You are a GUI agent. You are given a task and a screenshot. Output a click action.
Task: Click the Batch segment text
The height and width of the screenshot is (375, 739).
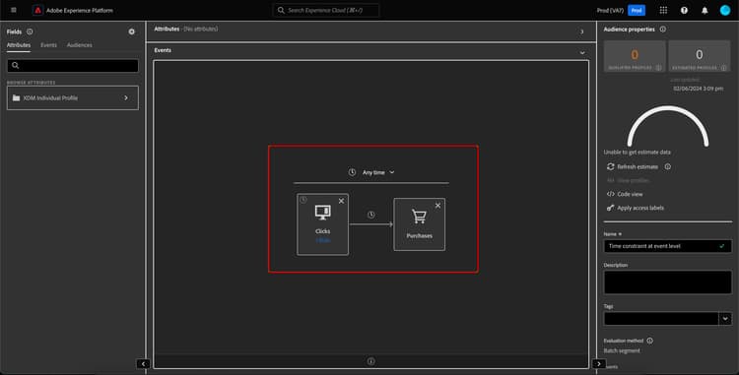622,351
